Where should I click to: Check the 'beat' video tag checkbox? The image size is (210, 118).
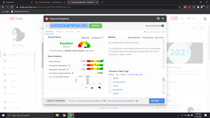tap(110, 78)
